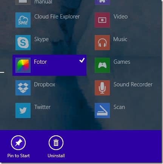Click the 'Games' app name
The width and height of the screenshot is (163, 164).
(x=122, y=62)
